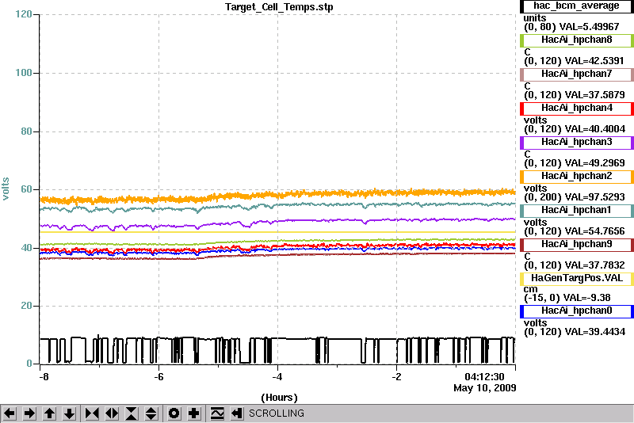Click the plus toolbar button
This screenshot has width=634, height=423.
194,413
